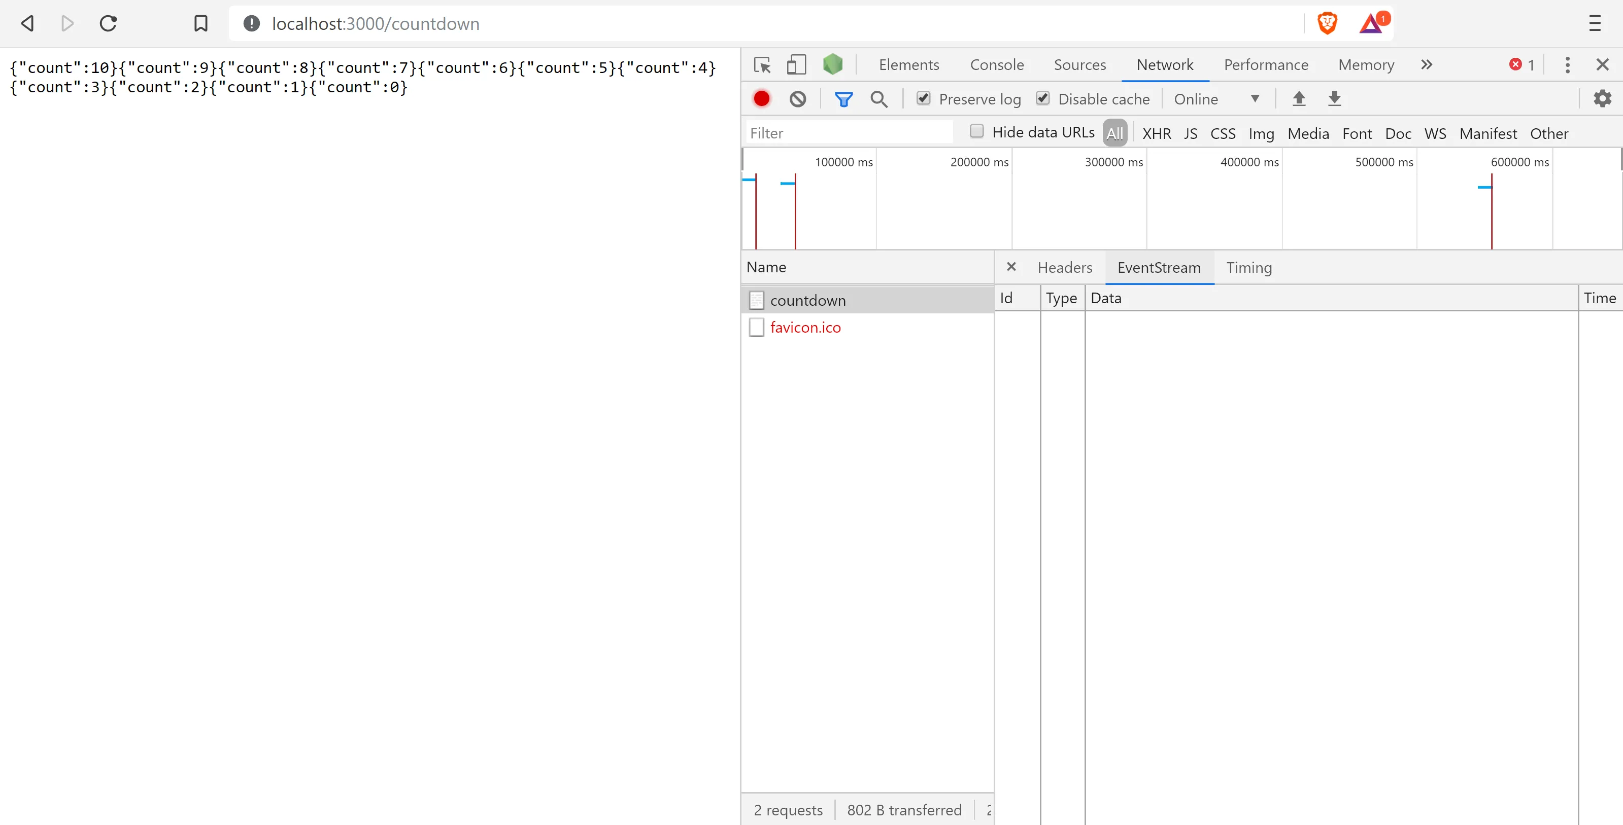This screenshot has width=1623, height=825.
Task: Click the record network log button
Action: pos(761,99)
